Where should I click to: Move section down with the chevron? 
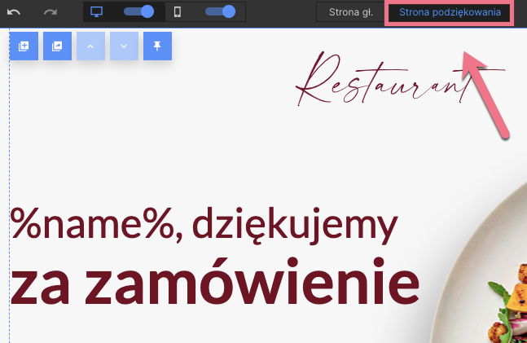point(124,46)
